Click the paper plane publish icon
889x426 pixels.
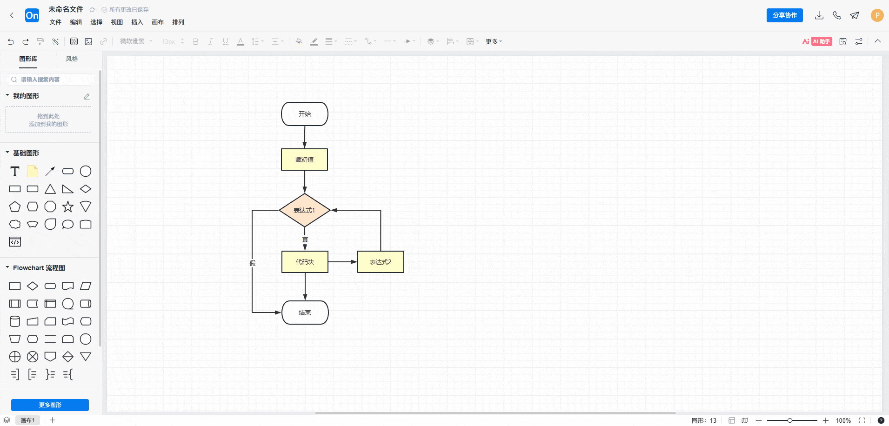point(855,15)
